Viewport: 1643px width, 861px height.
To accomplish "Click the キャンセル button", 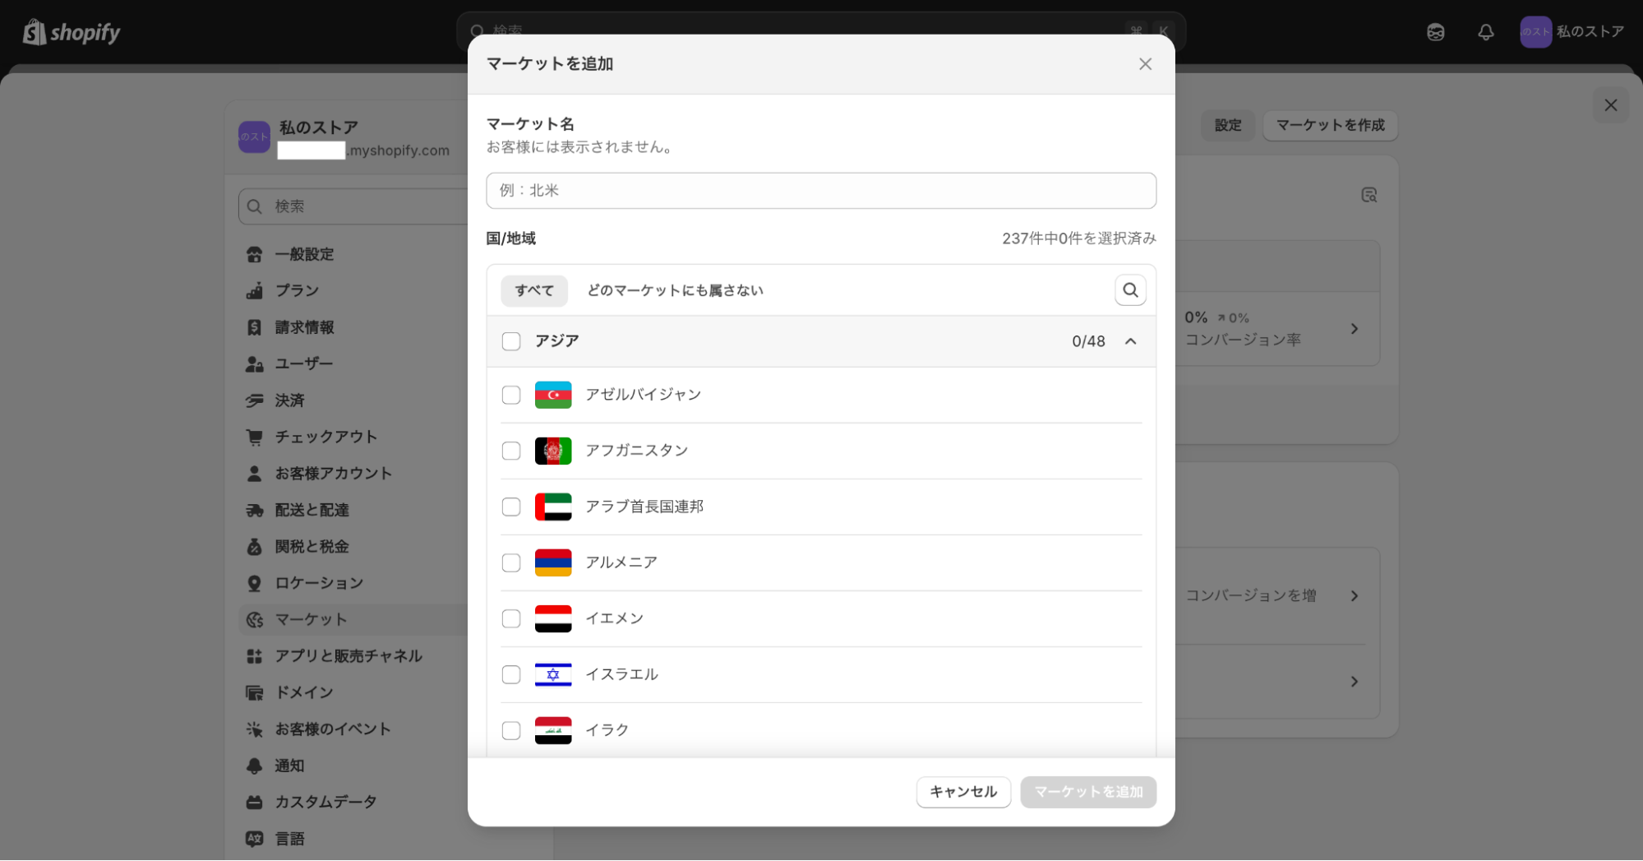I will pos(962,792).
